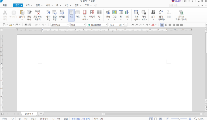Click the 삽입 insert mode indicator
Viewport: 207px width, 120px height.
66,119
